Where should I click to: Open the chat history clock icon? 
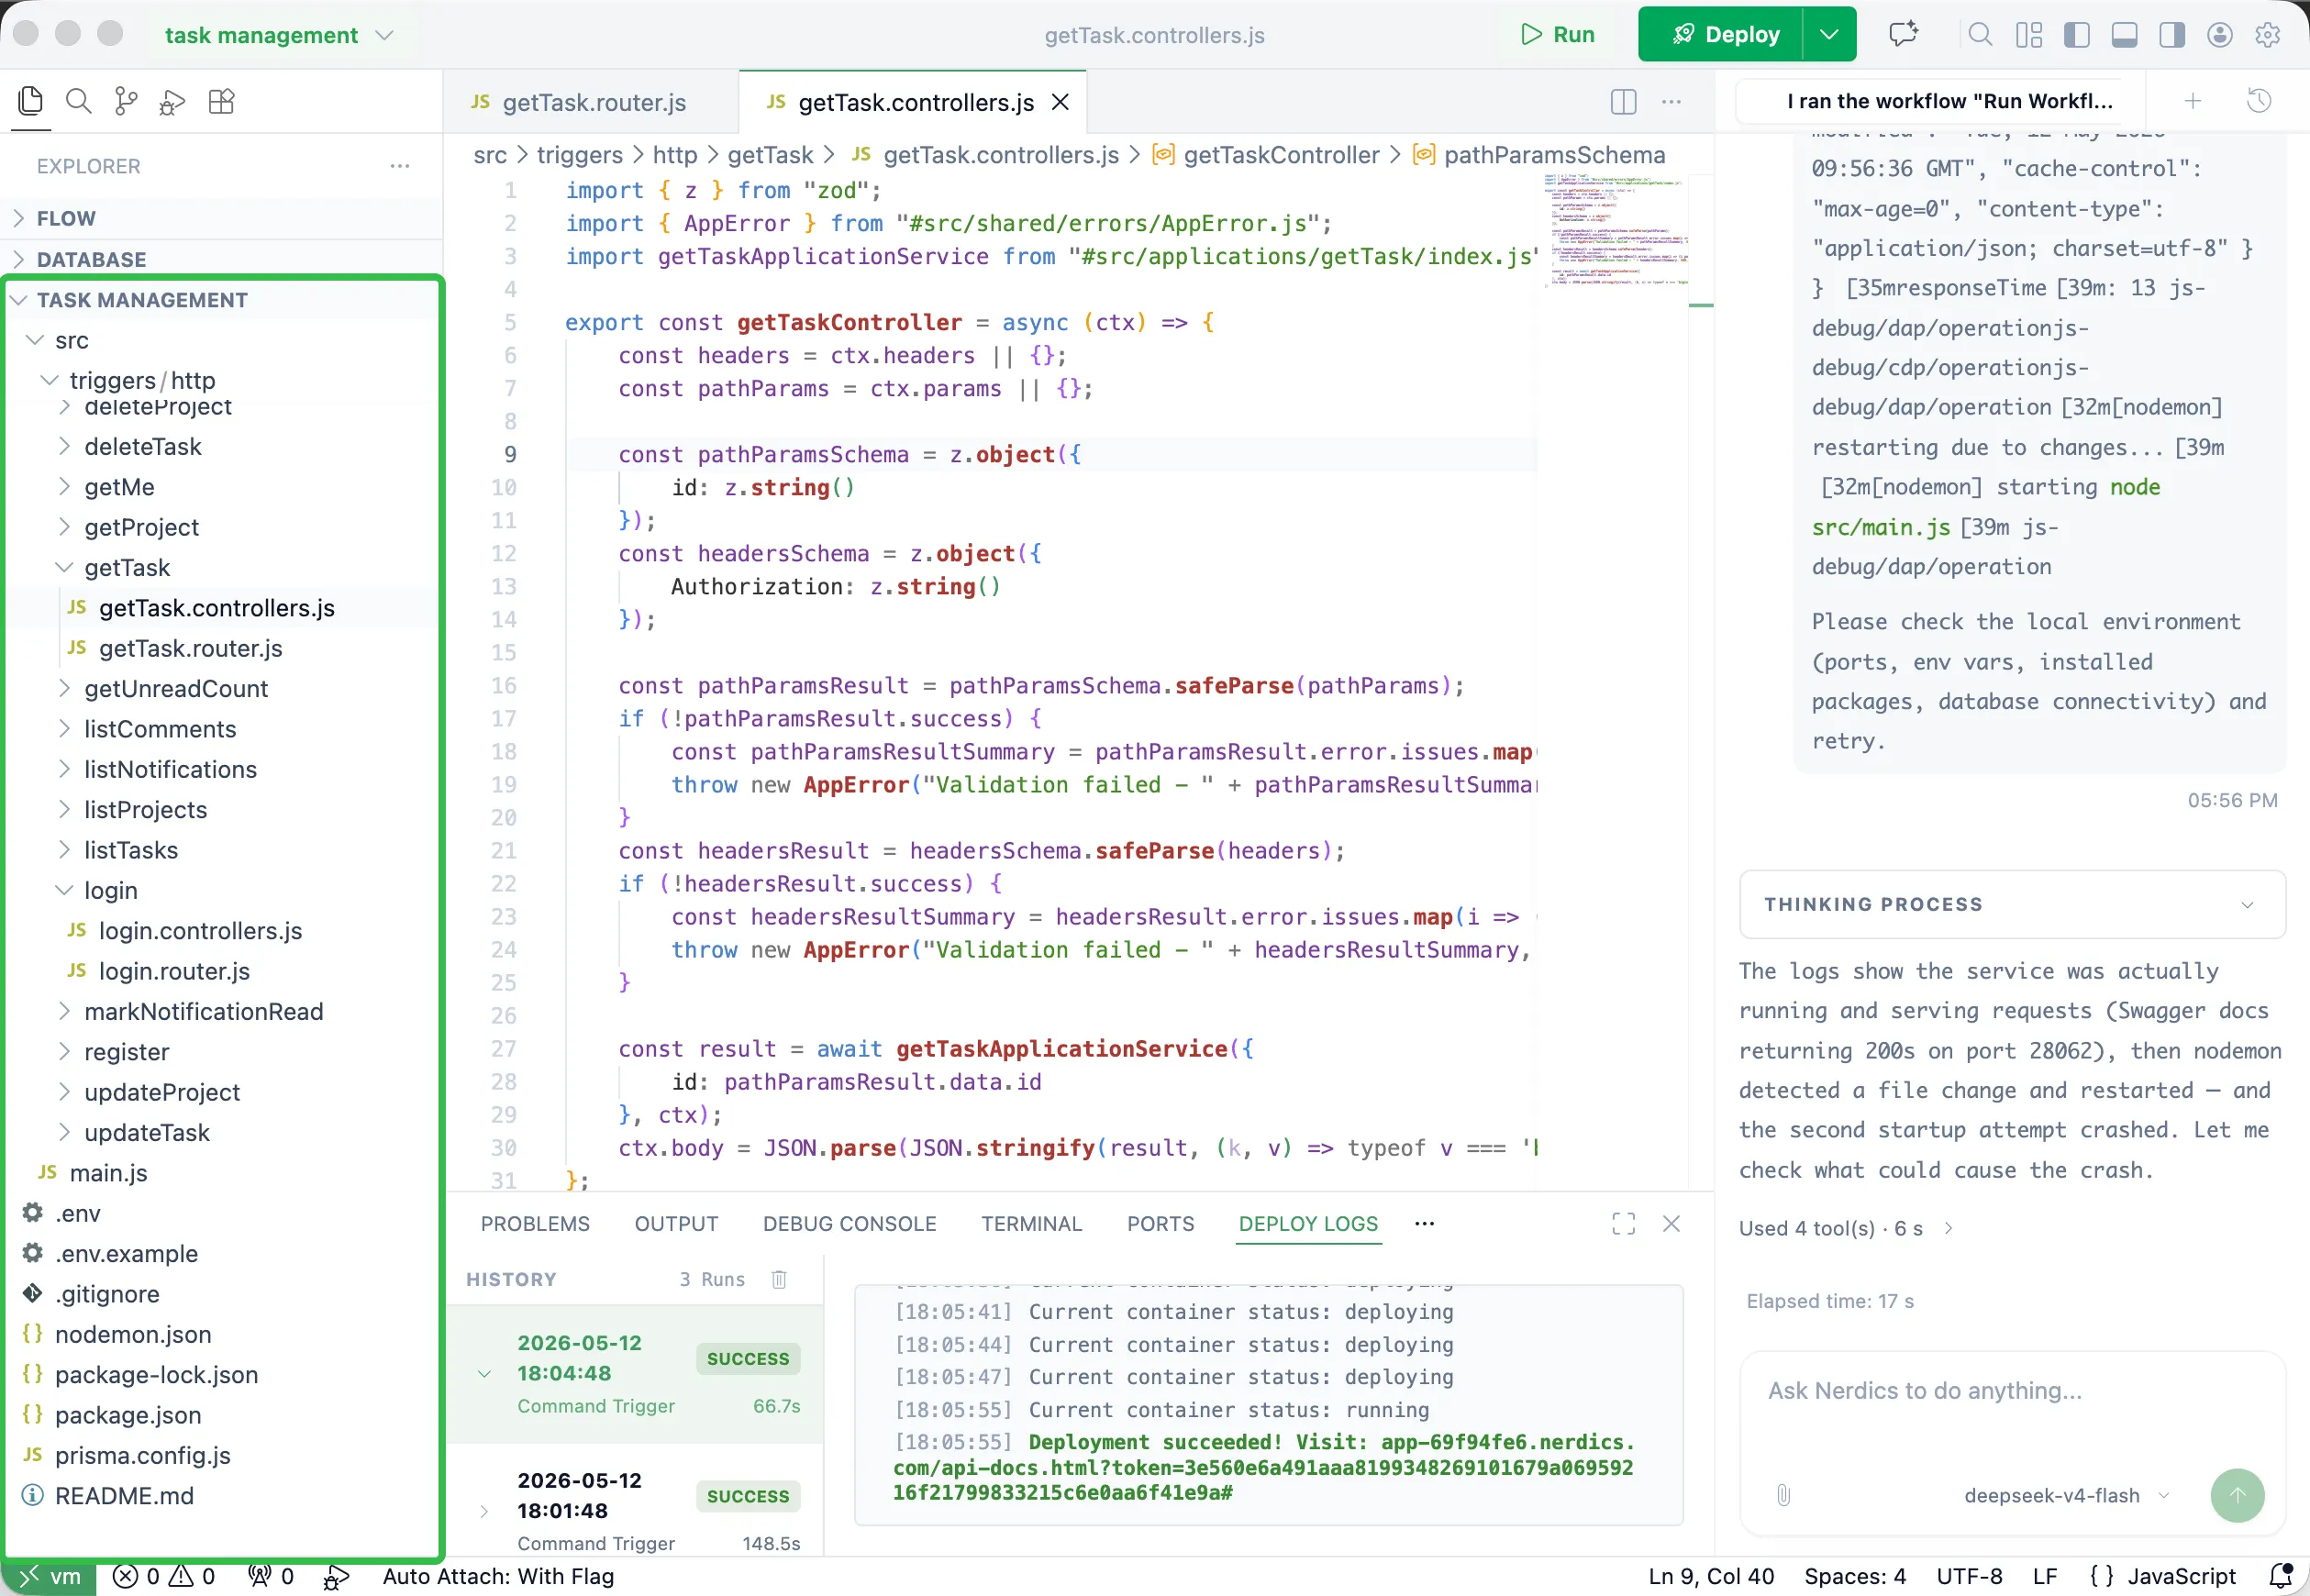[2258, 101]
